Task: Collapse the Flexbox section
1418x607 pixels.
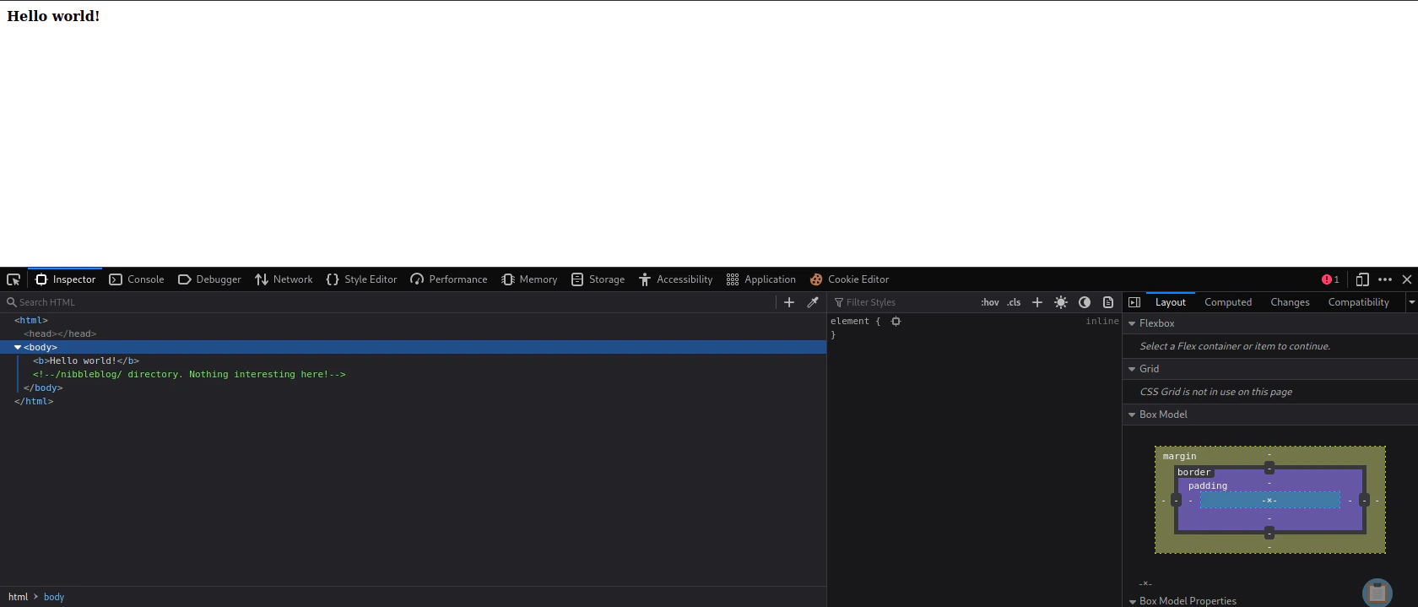Action: [1132, 323]
